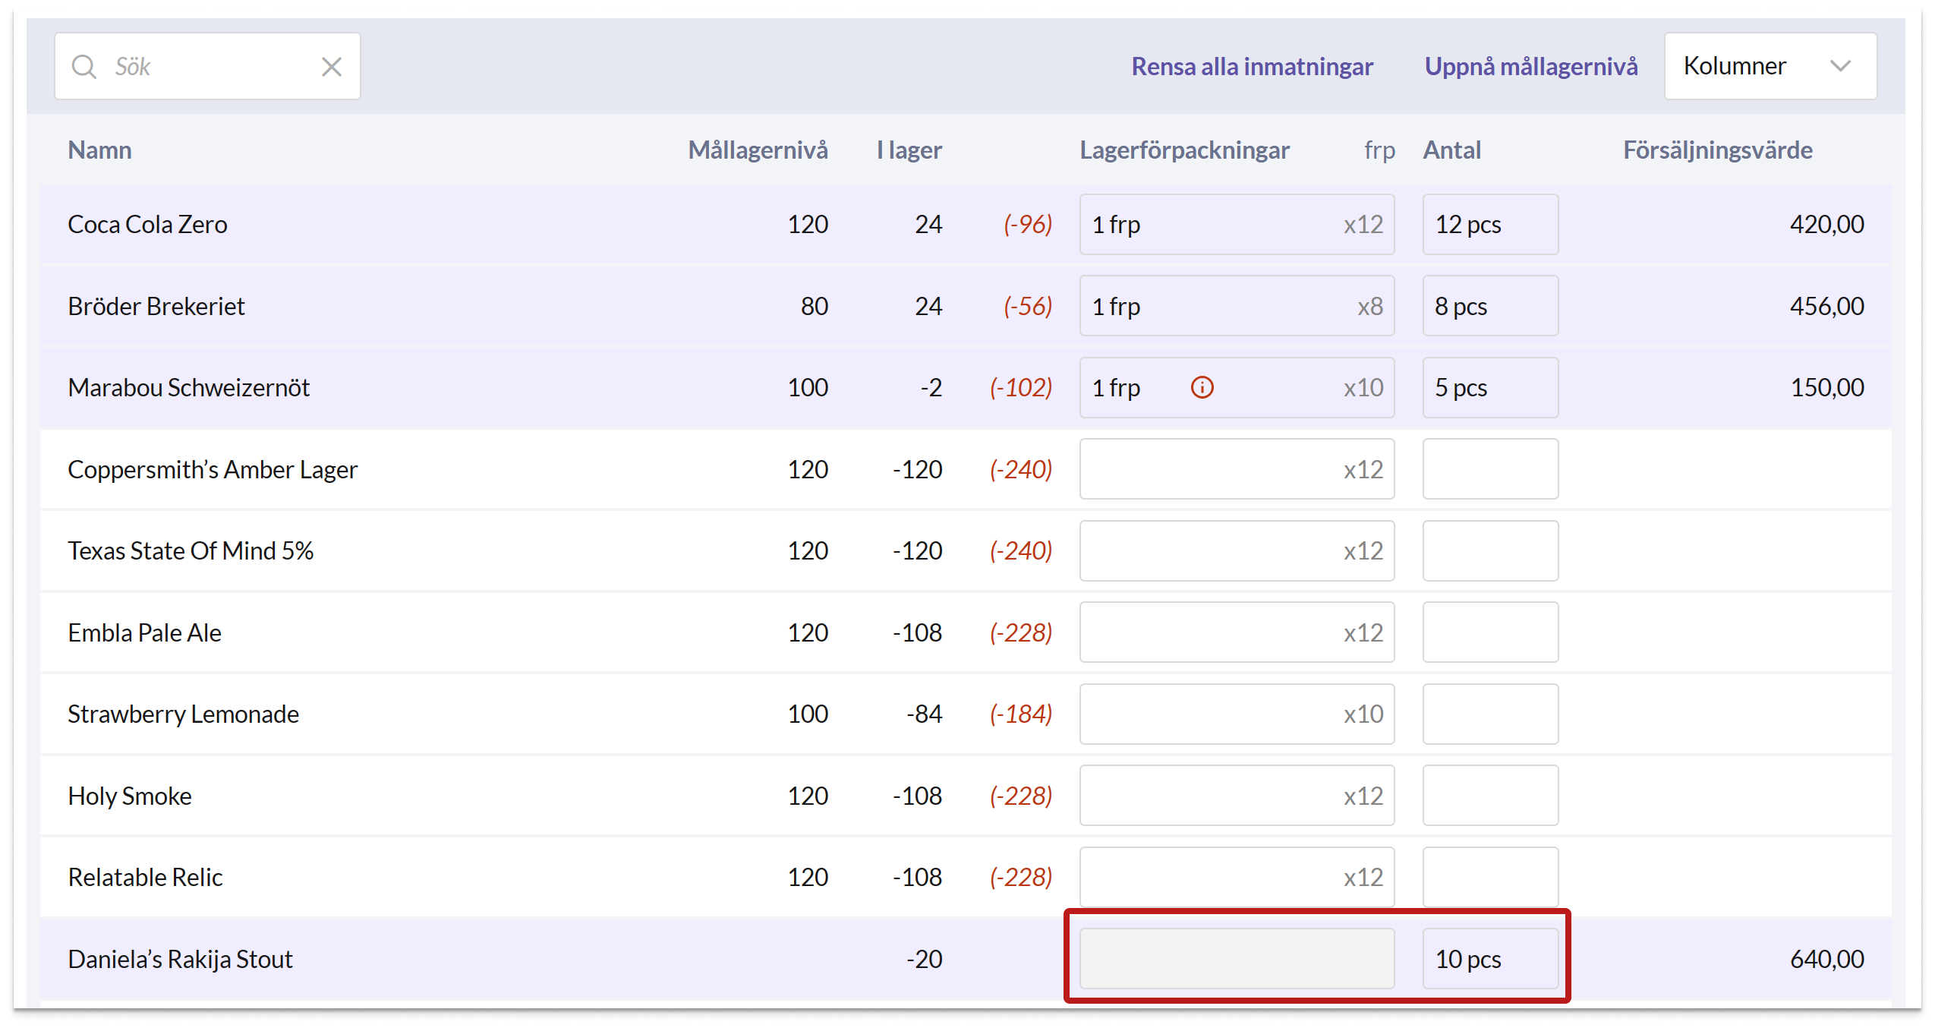Click the Relatable Relic Lagerförpackningar field
The height and width of the screenshot is (1028, 1935).
tap(1237, 878)
